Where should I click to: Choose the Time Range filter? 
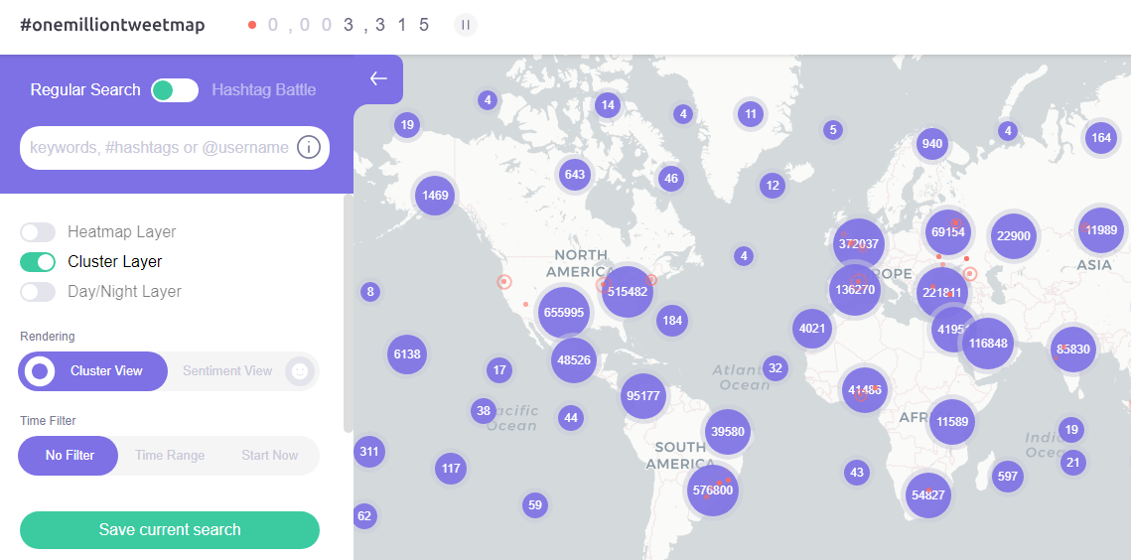[x=170, y=456]
